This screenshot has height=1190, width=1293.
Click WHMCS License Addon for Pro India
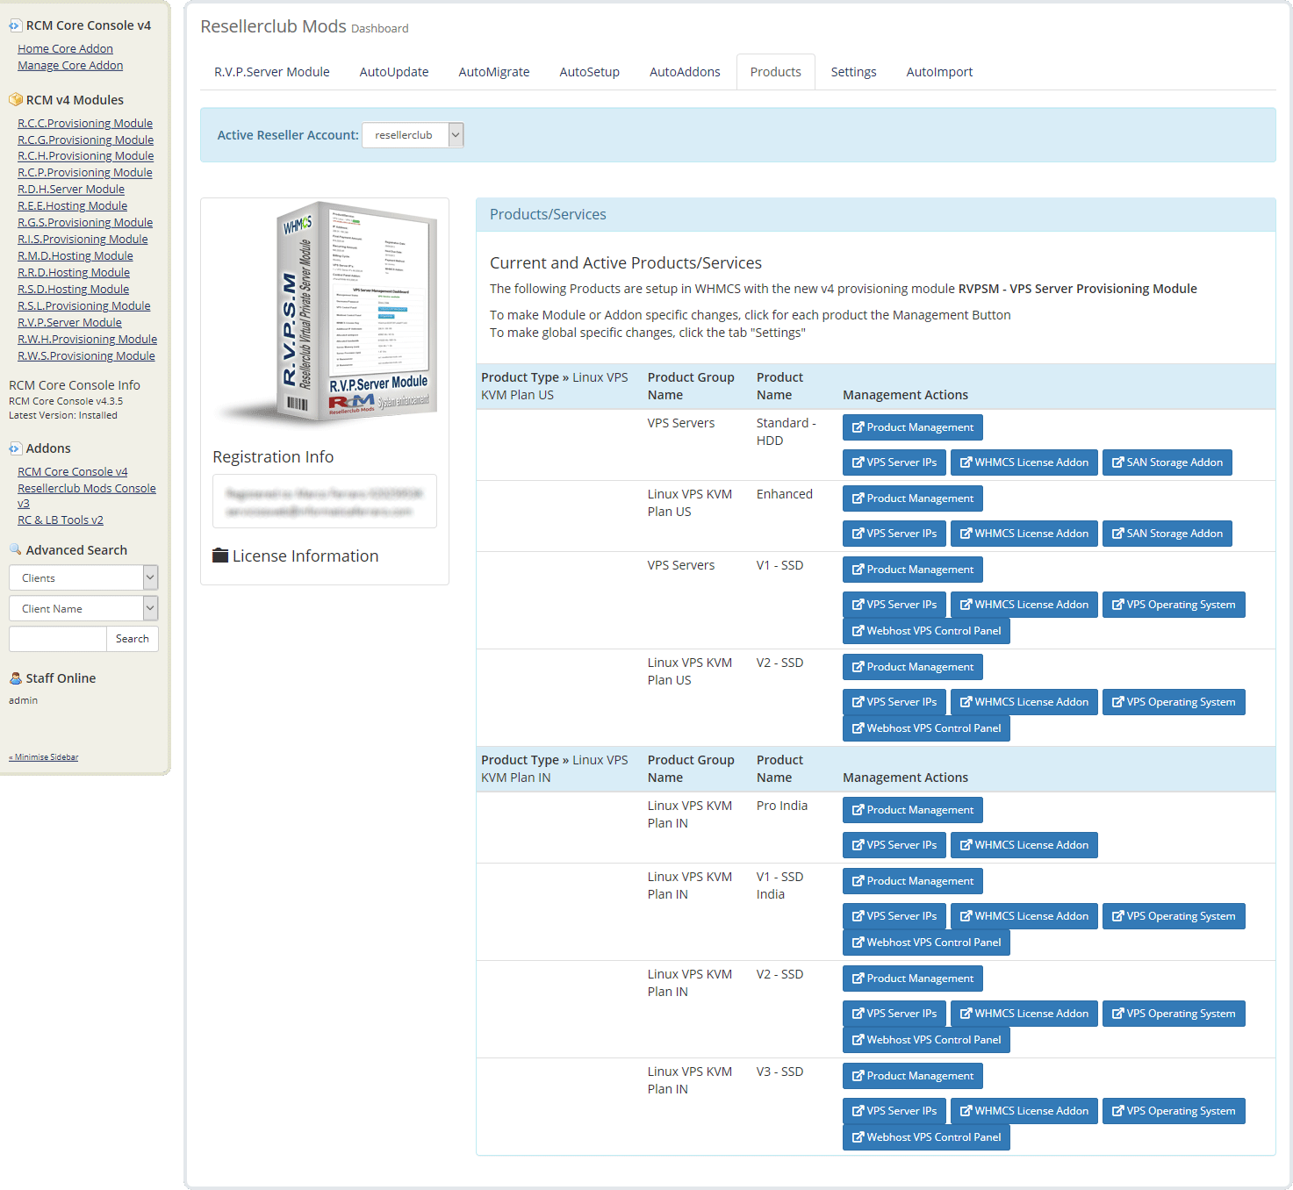(1024, 845)
